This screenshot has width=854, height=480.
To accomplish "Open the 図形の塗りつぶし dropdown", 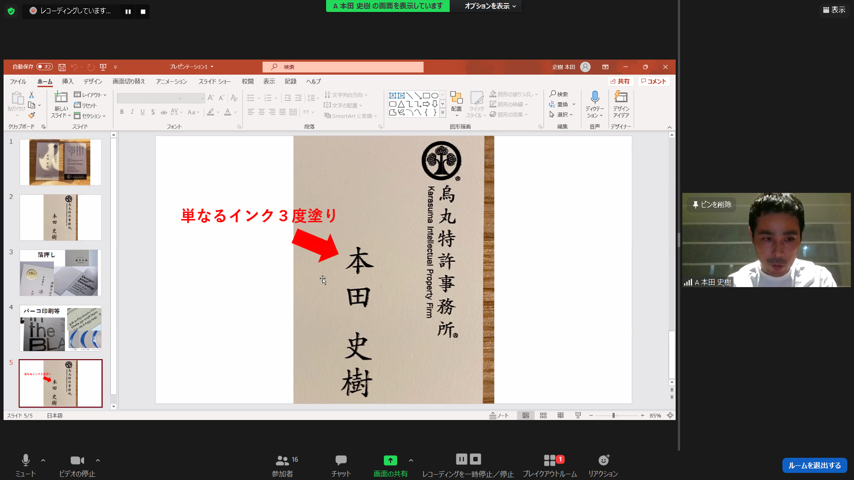I will point(514,94).
